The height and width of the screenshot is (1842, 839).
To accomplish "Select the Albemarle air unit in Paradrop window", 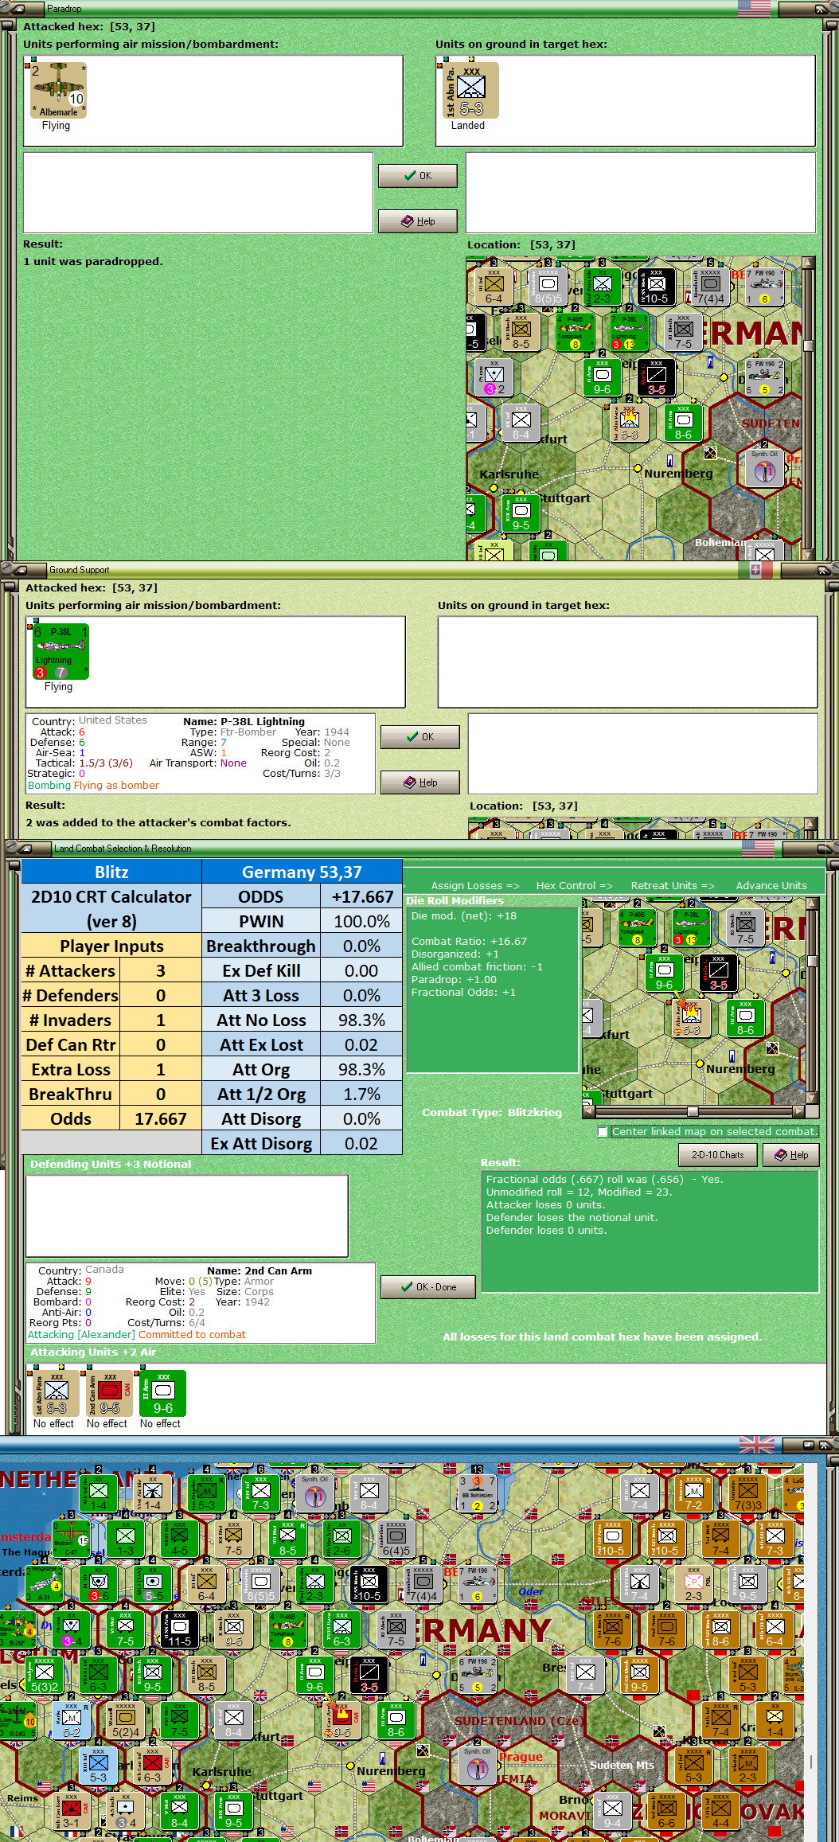I will click(57, 90).
